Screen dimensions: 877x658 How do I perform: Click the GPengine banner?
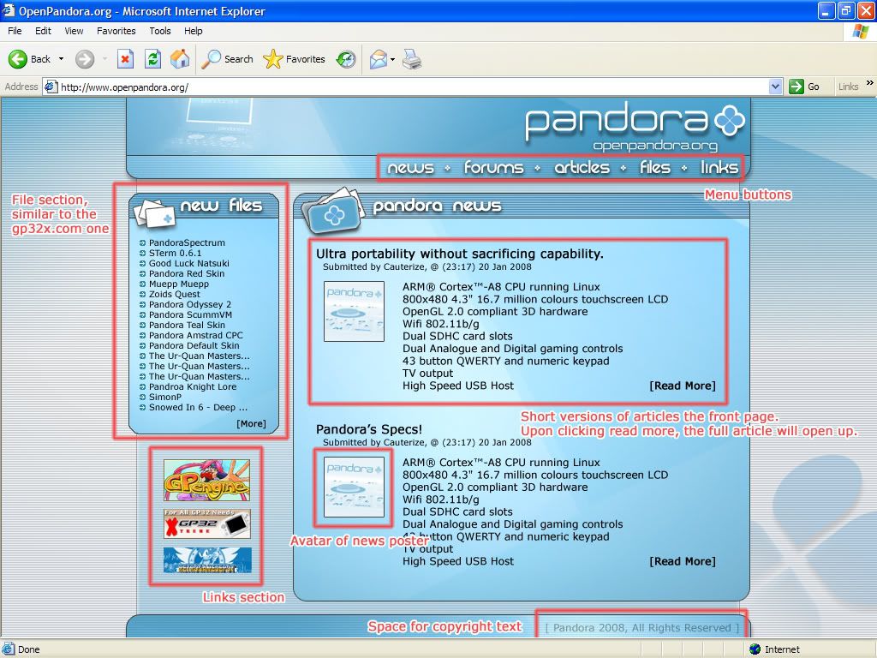coord(207,480)
